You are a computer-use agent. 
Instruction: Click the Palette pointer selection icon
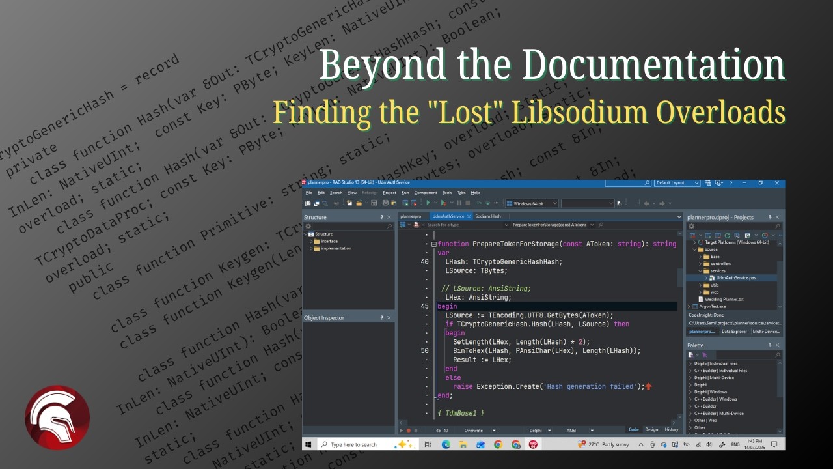point(705,354)
